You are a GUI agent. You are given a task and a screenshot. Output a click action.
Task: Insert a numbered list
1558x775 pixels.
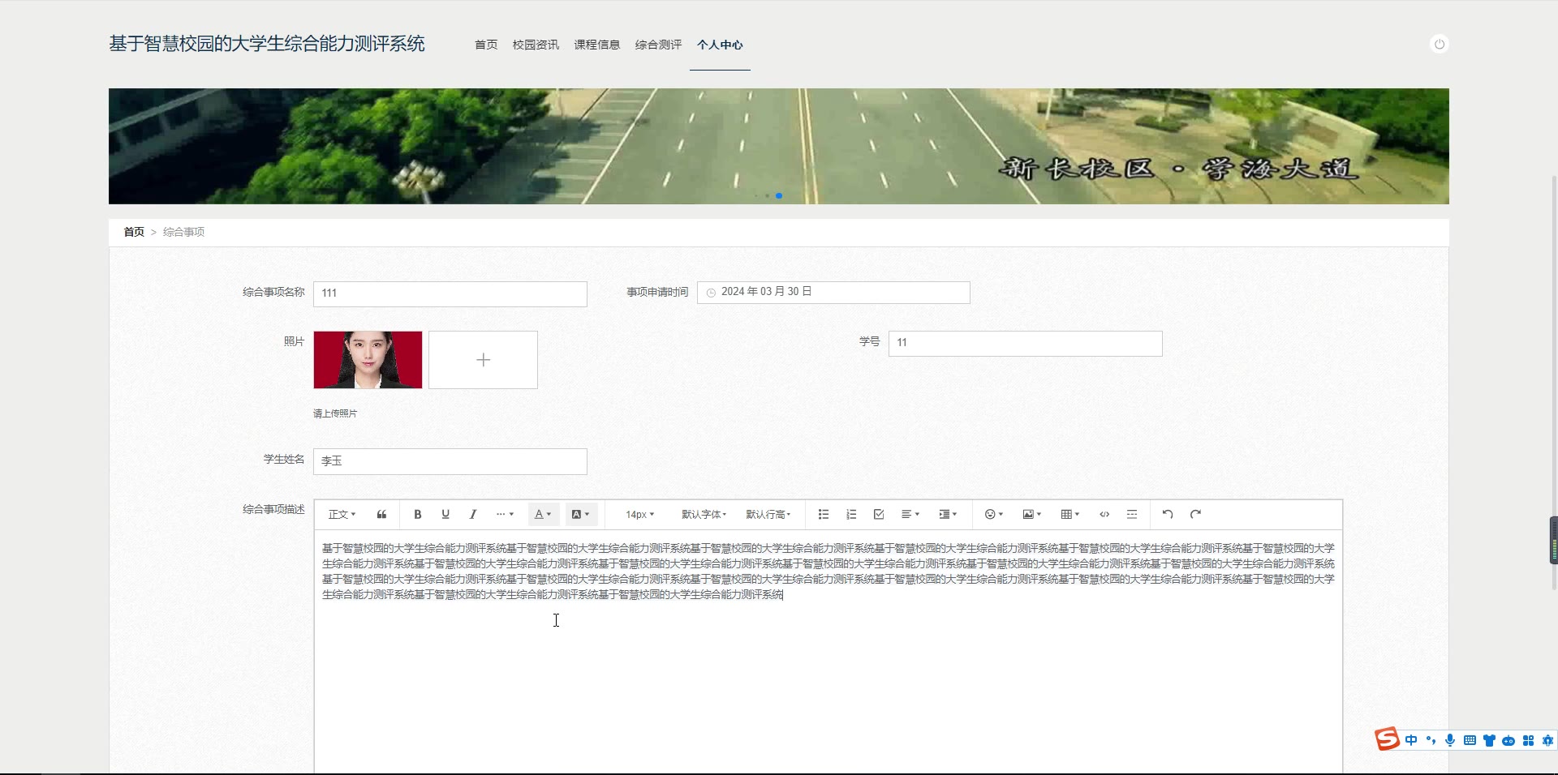(851, 514)
